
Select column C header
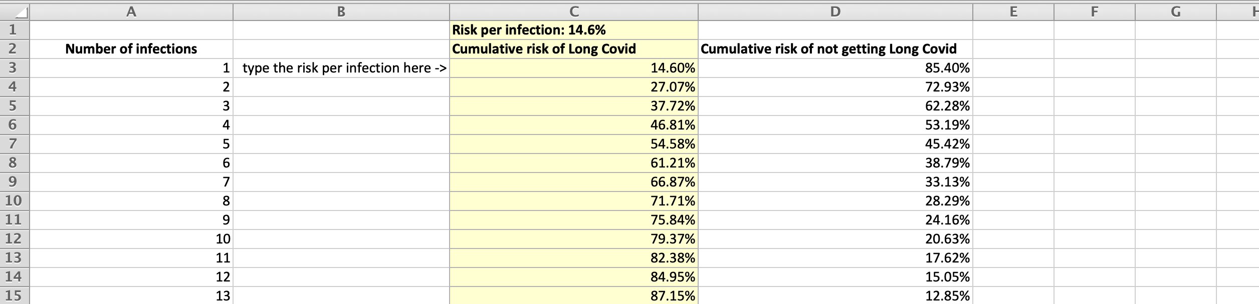click(x=573, y=11)
